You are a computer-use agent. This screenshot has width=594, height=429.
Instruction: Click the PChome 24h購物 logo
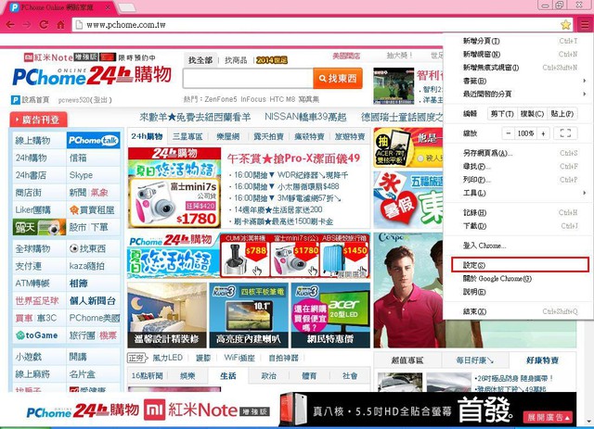92,75
